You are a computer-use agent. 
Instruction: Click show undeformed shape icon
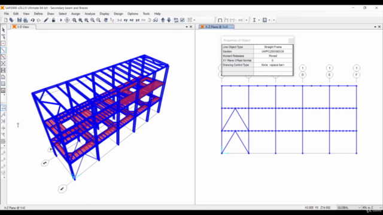[x=220, y=20]
